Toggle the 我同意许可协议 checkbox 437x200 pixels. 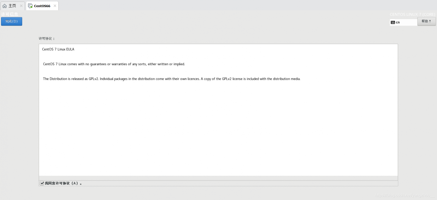pos(42,183)
